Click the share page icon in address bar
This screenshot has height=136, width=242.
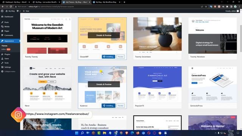202,7
